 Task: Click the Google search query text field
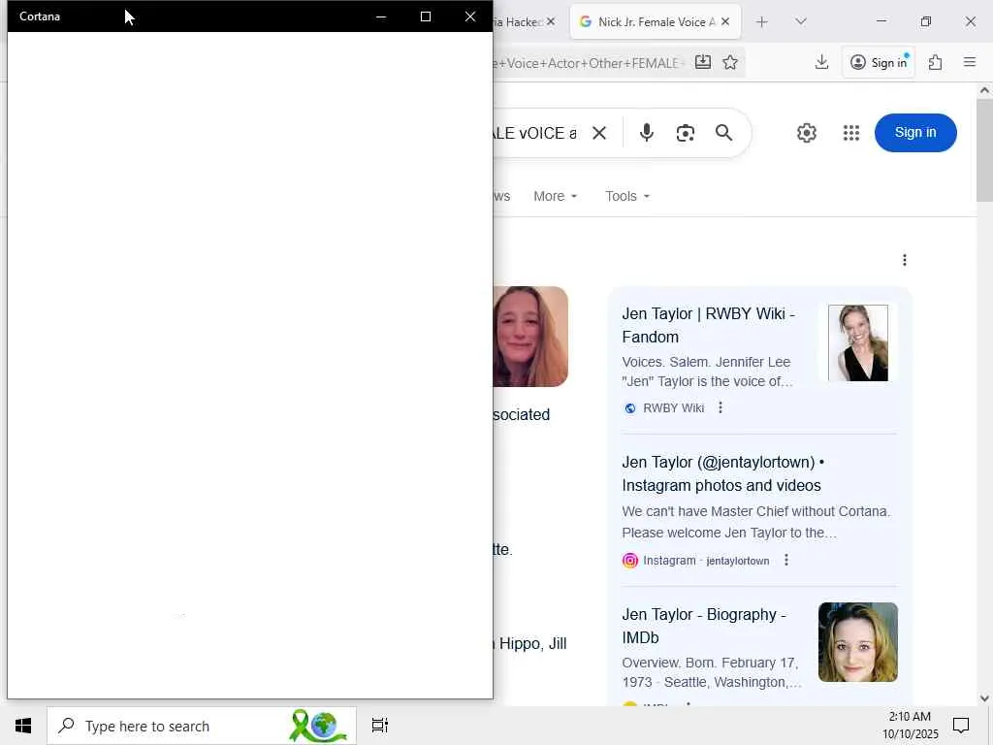tap(535, 133)
